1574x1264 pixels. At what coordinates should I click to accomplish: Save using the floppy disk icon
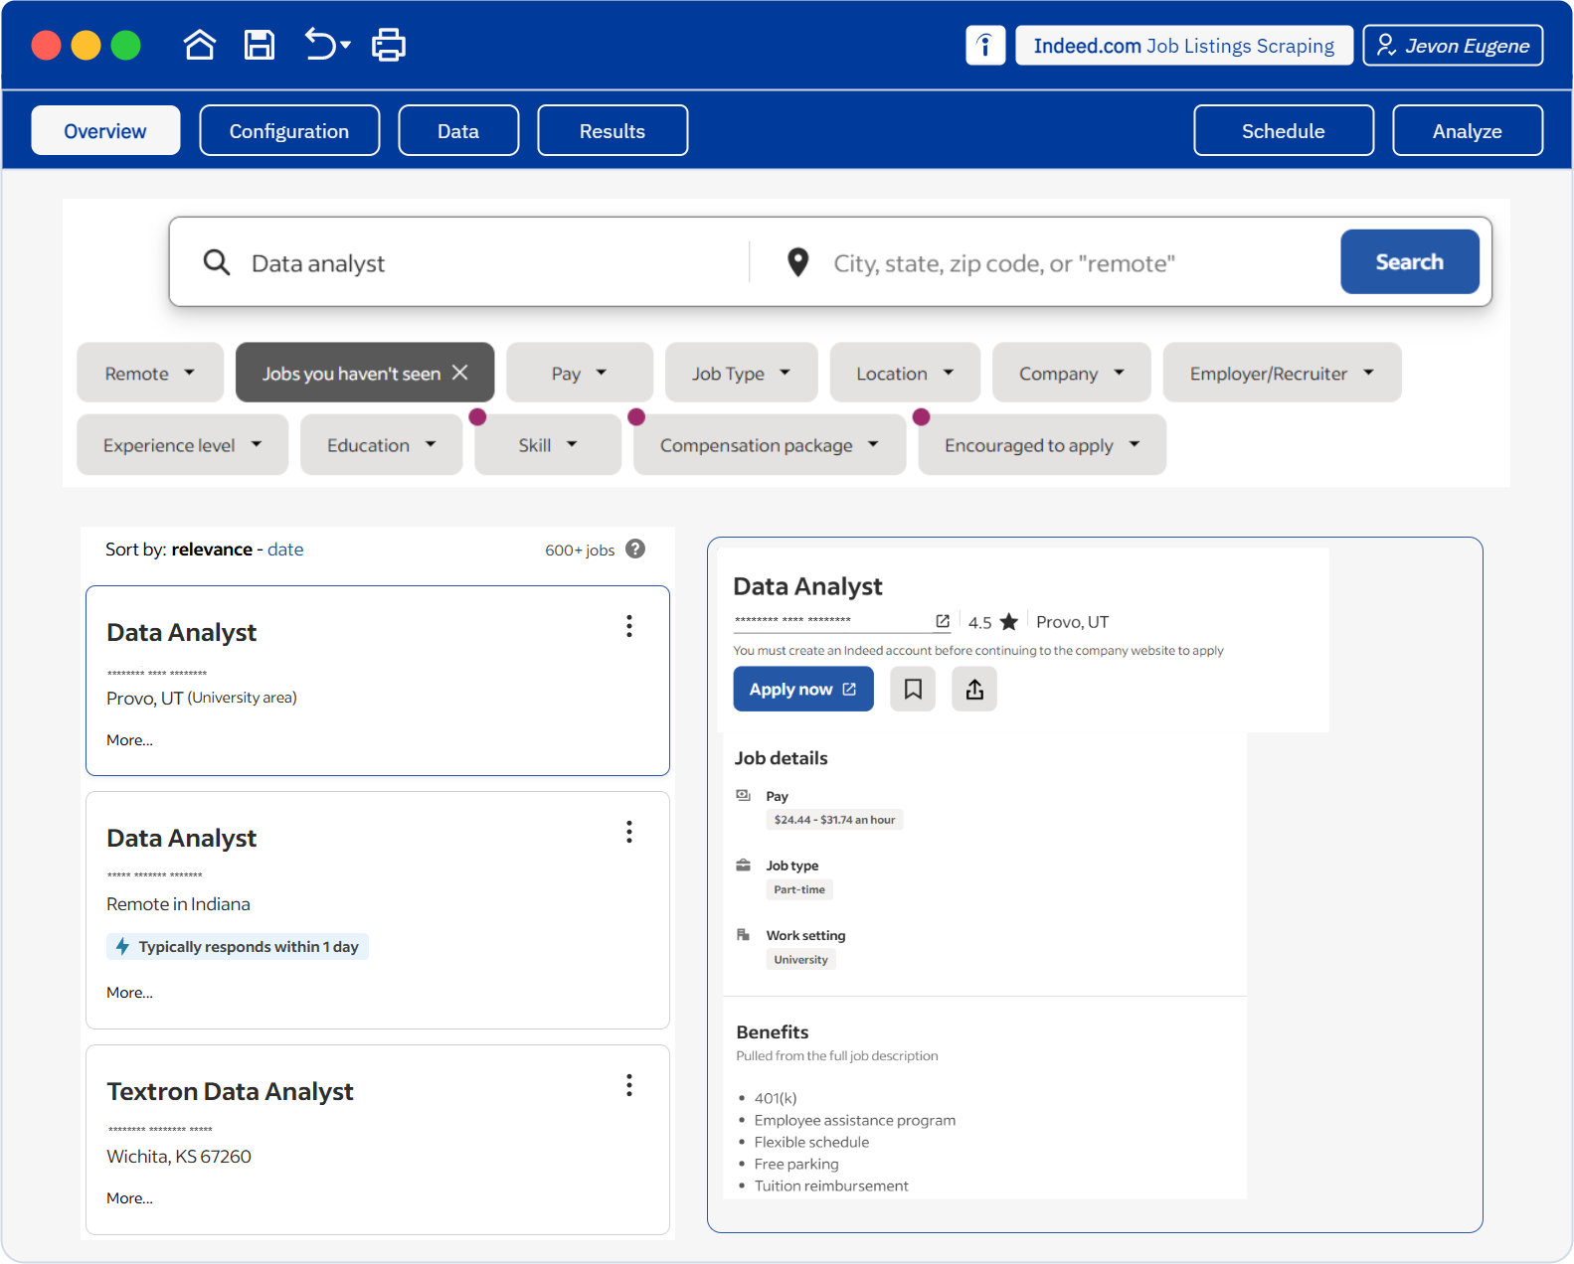click(260, 45)
